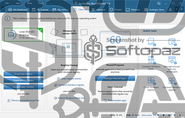
Task: Open the Protect tab
Action: click(116, 10)
